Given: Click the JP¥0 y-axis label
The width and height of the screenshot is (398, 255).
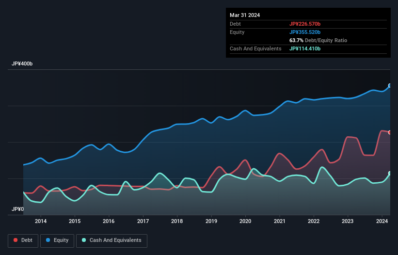Looking at the screenshot, I should pos(17,209).
